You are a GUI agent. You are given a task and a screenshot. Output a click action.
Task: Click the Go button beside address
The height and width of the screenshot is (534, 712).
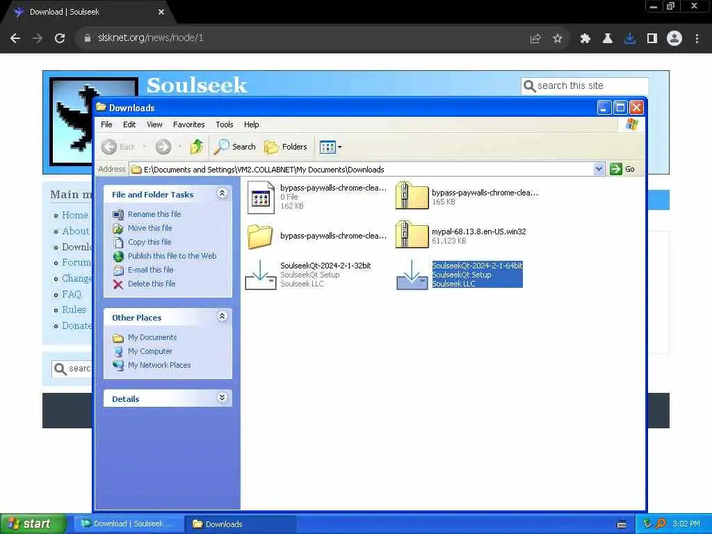622,169
